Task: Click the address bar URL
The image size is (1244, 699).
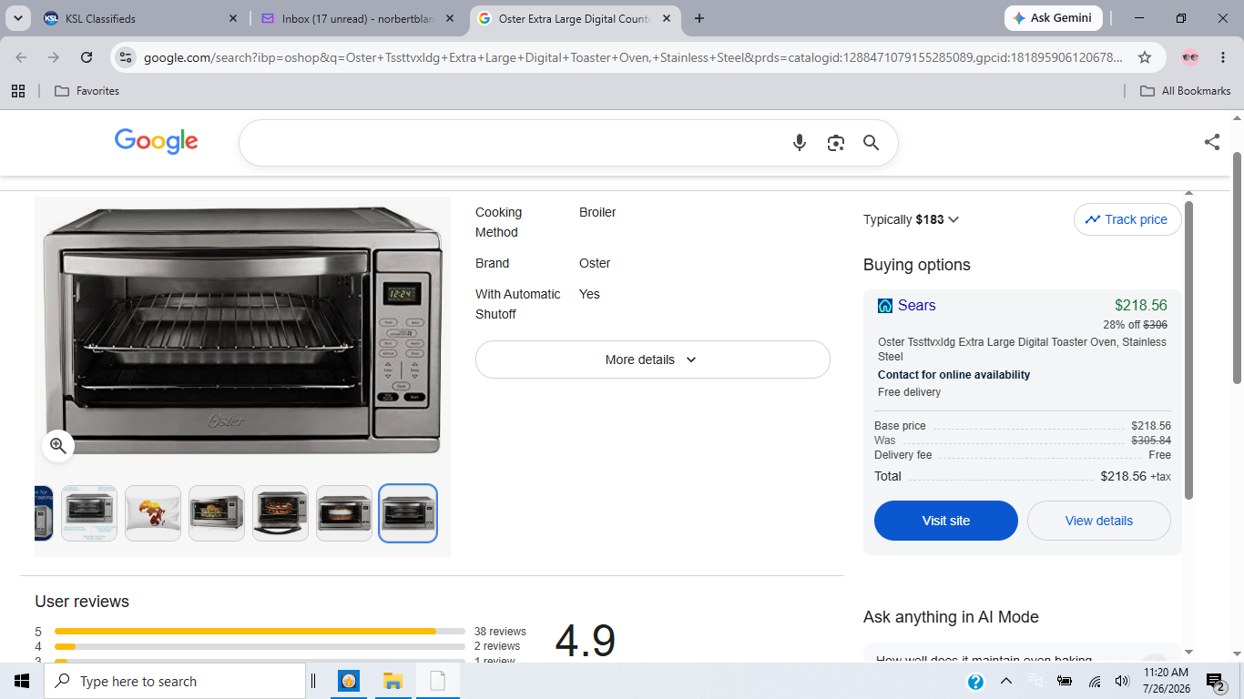Action: point(633,57)
